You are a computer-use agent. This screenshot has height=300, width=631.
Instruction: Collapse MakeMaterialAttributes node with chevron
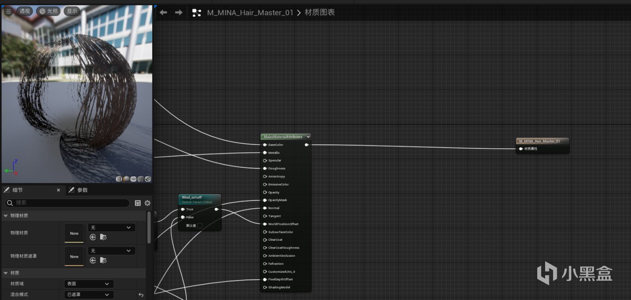click(x=308, y=137)
